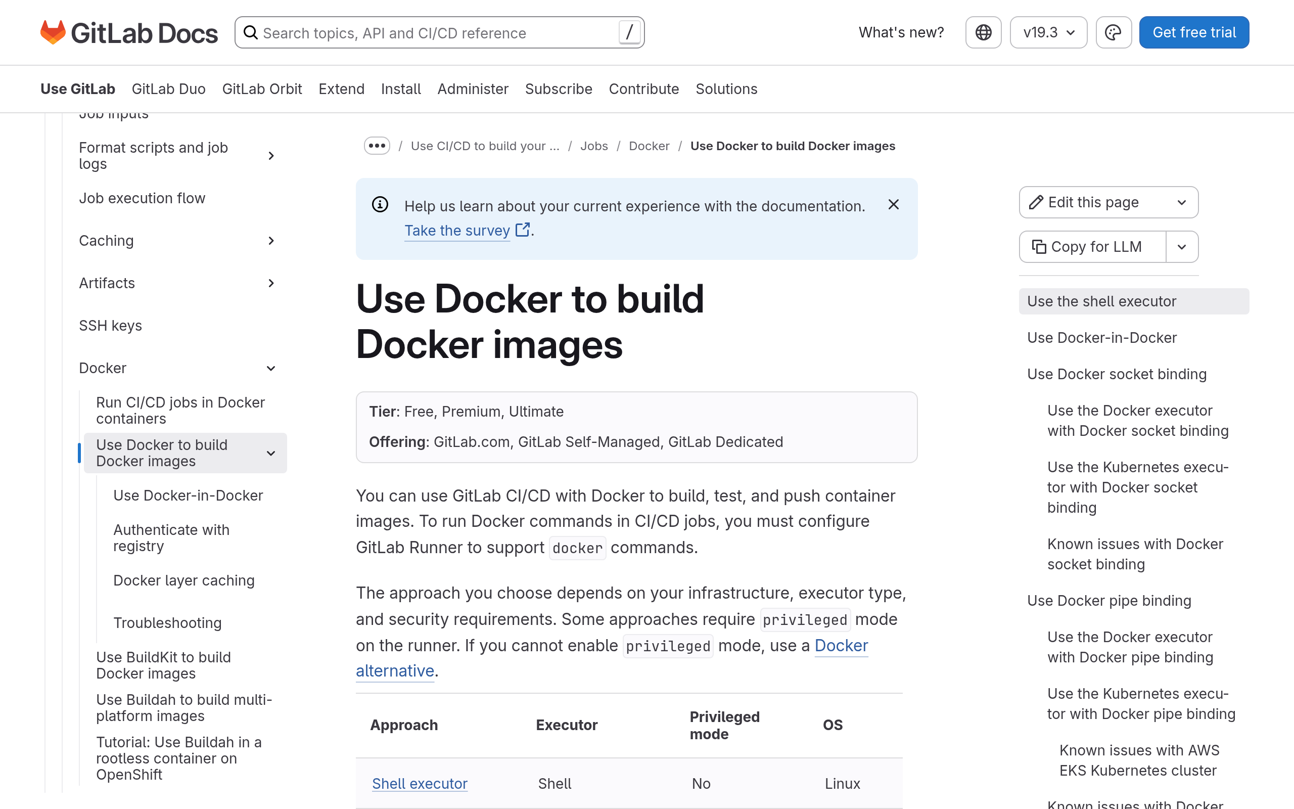The image size is (1294, 809).
Task: Expand the Caching section chevron
Action: (x=271, y=241)
